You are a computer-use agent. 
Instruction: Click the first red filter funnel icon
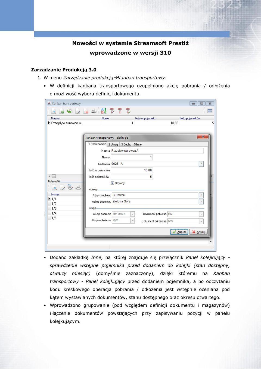112,111
